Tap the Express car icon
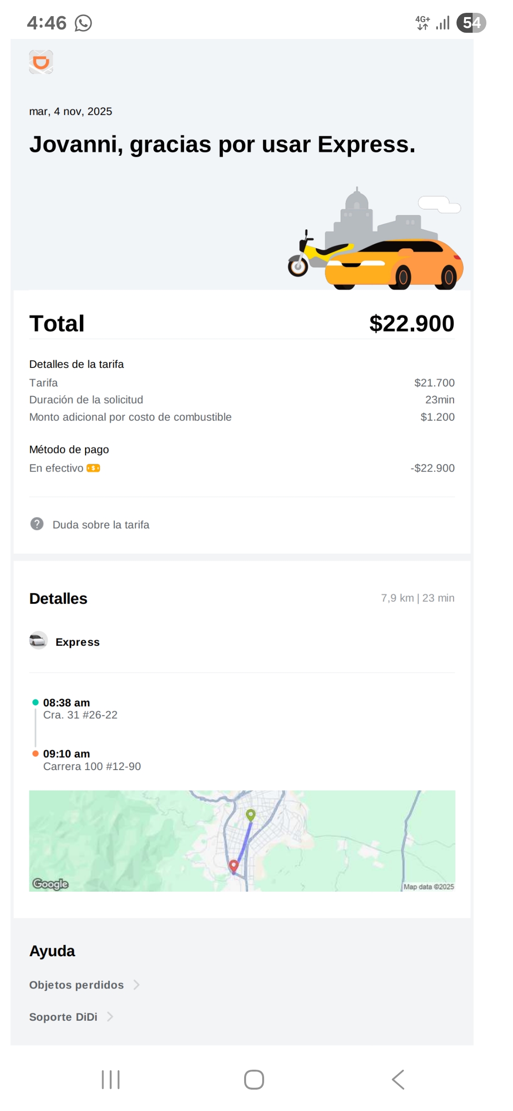This screenshot has height=1111, width=513. 38,640
